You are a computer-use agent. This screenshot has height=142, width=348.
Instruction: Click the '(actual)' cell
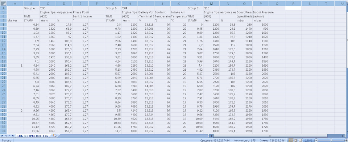(x=261, y=16)
